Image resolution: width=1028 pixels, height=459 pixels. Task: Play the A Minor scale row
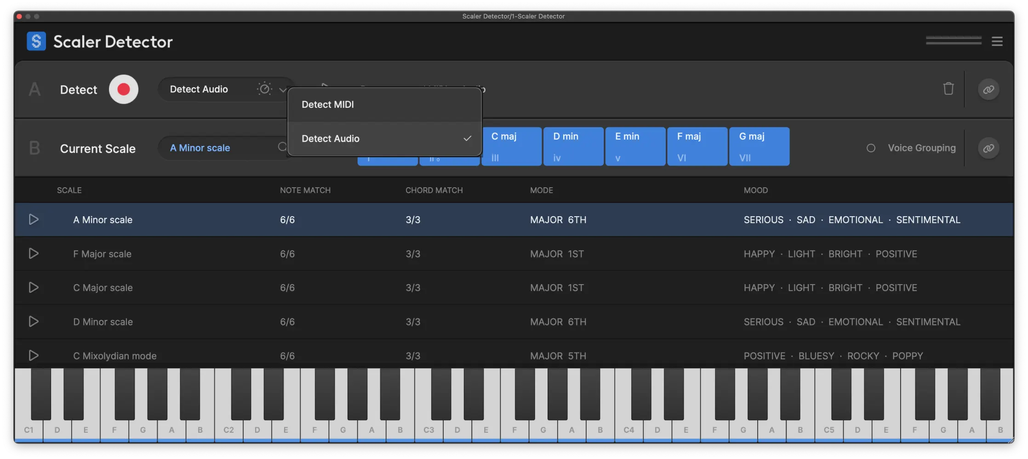point(34,219)
